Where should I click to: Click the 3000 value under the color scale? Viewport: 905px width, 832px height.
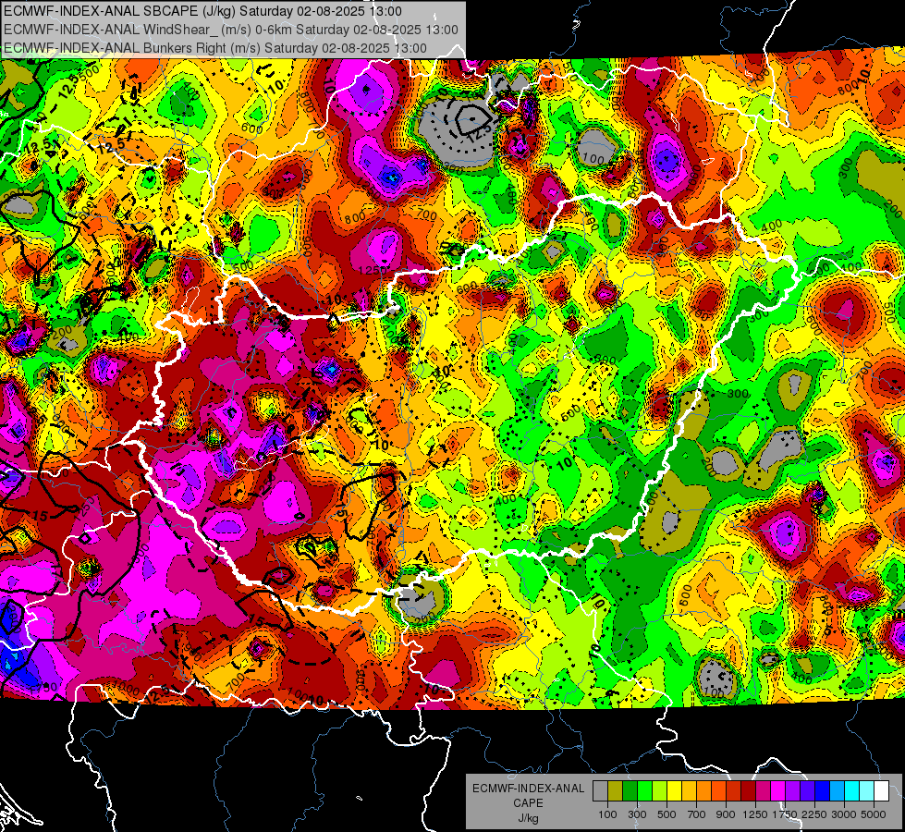(x=844, y=814)
